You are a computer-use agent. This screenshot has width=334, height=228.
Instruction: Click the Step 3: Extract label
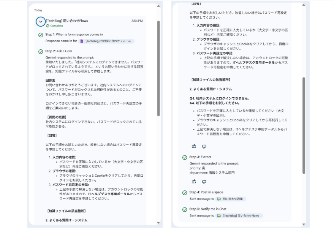[200, 157]
